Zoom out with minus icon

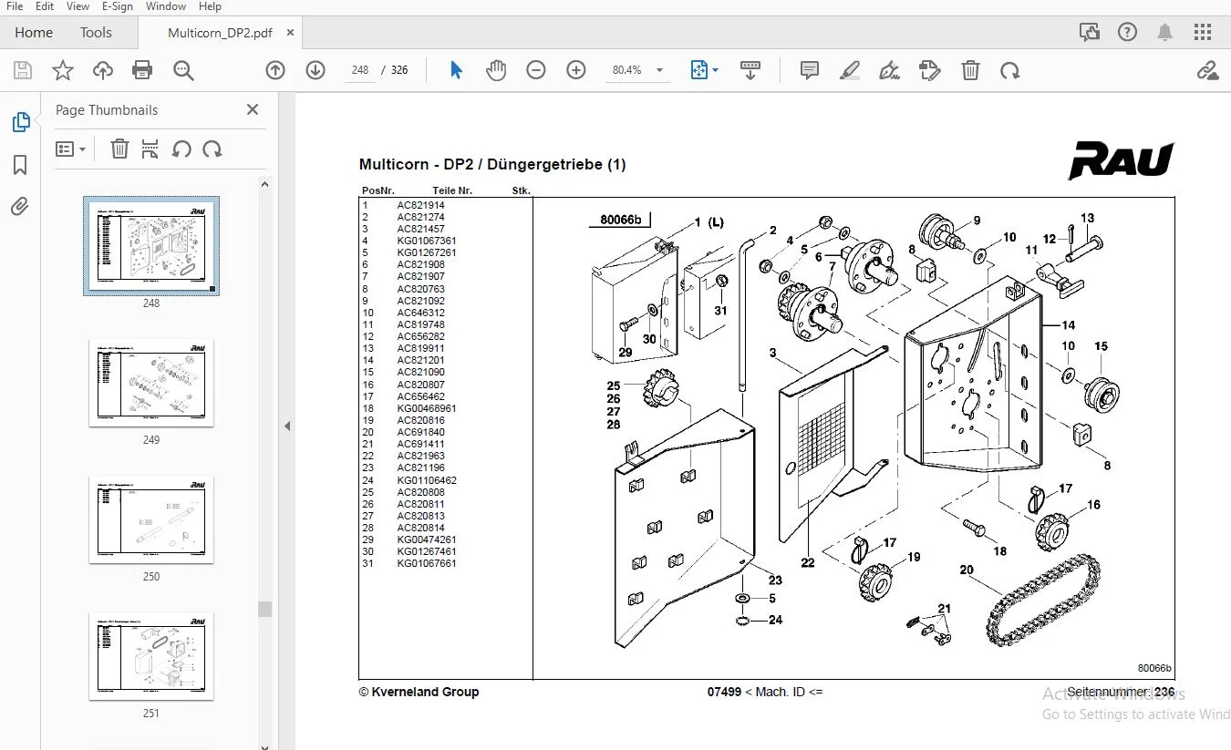(x=536, y=70)
